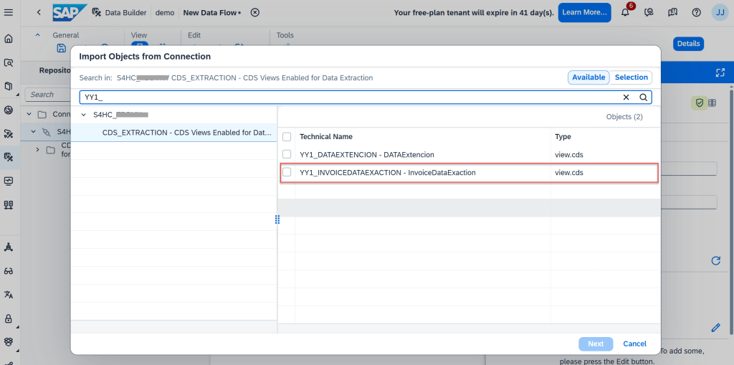This screenshot has width=734, height=365.
Task: Collapse the General toolbar section chevron
Action: pos(38,35)
